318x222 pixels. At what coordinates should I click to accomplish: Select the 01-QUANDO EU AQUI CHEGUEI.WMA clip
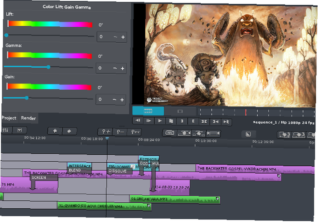pyautogui.click(x=104, y=206)
